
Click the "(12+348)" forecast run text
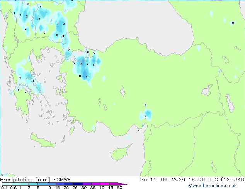(x=233, y=180)
